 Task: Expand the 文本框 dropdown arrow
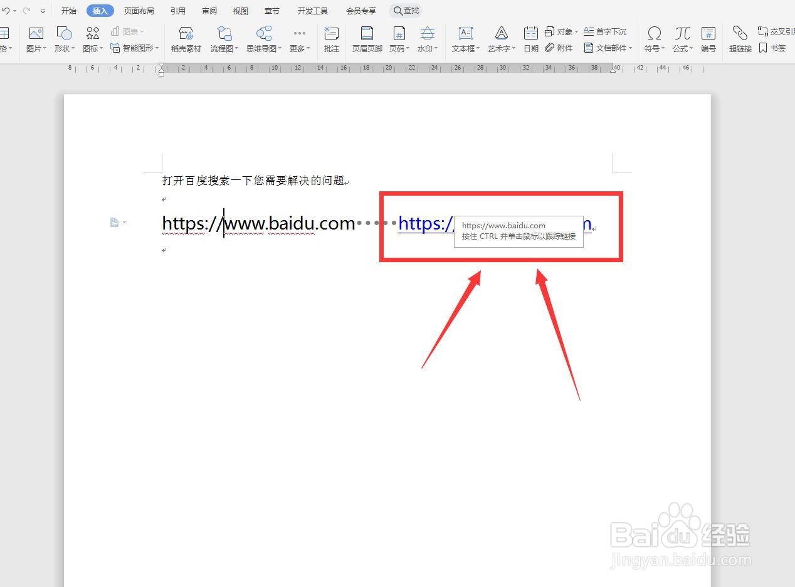[478, 49]
